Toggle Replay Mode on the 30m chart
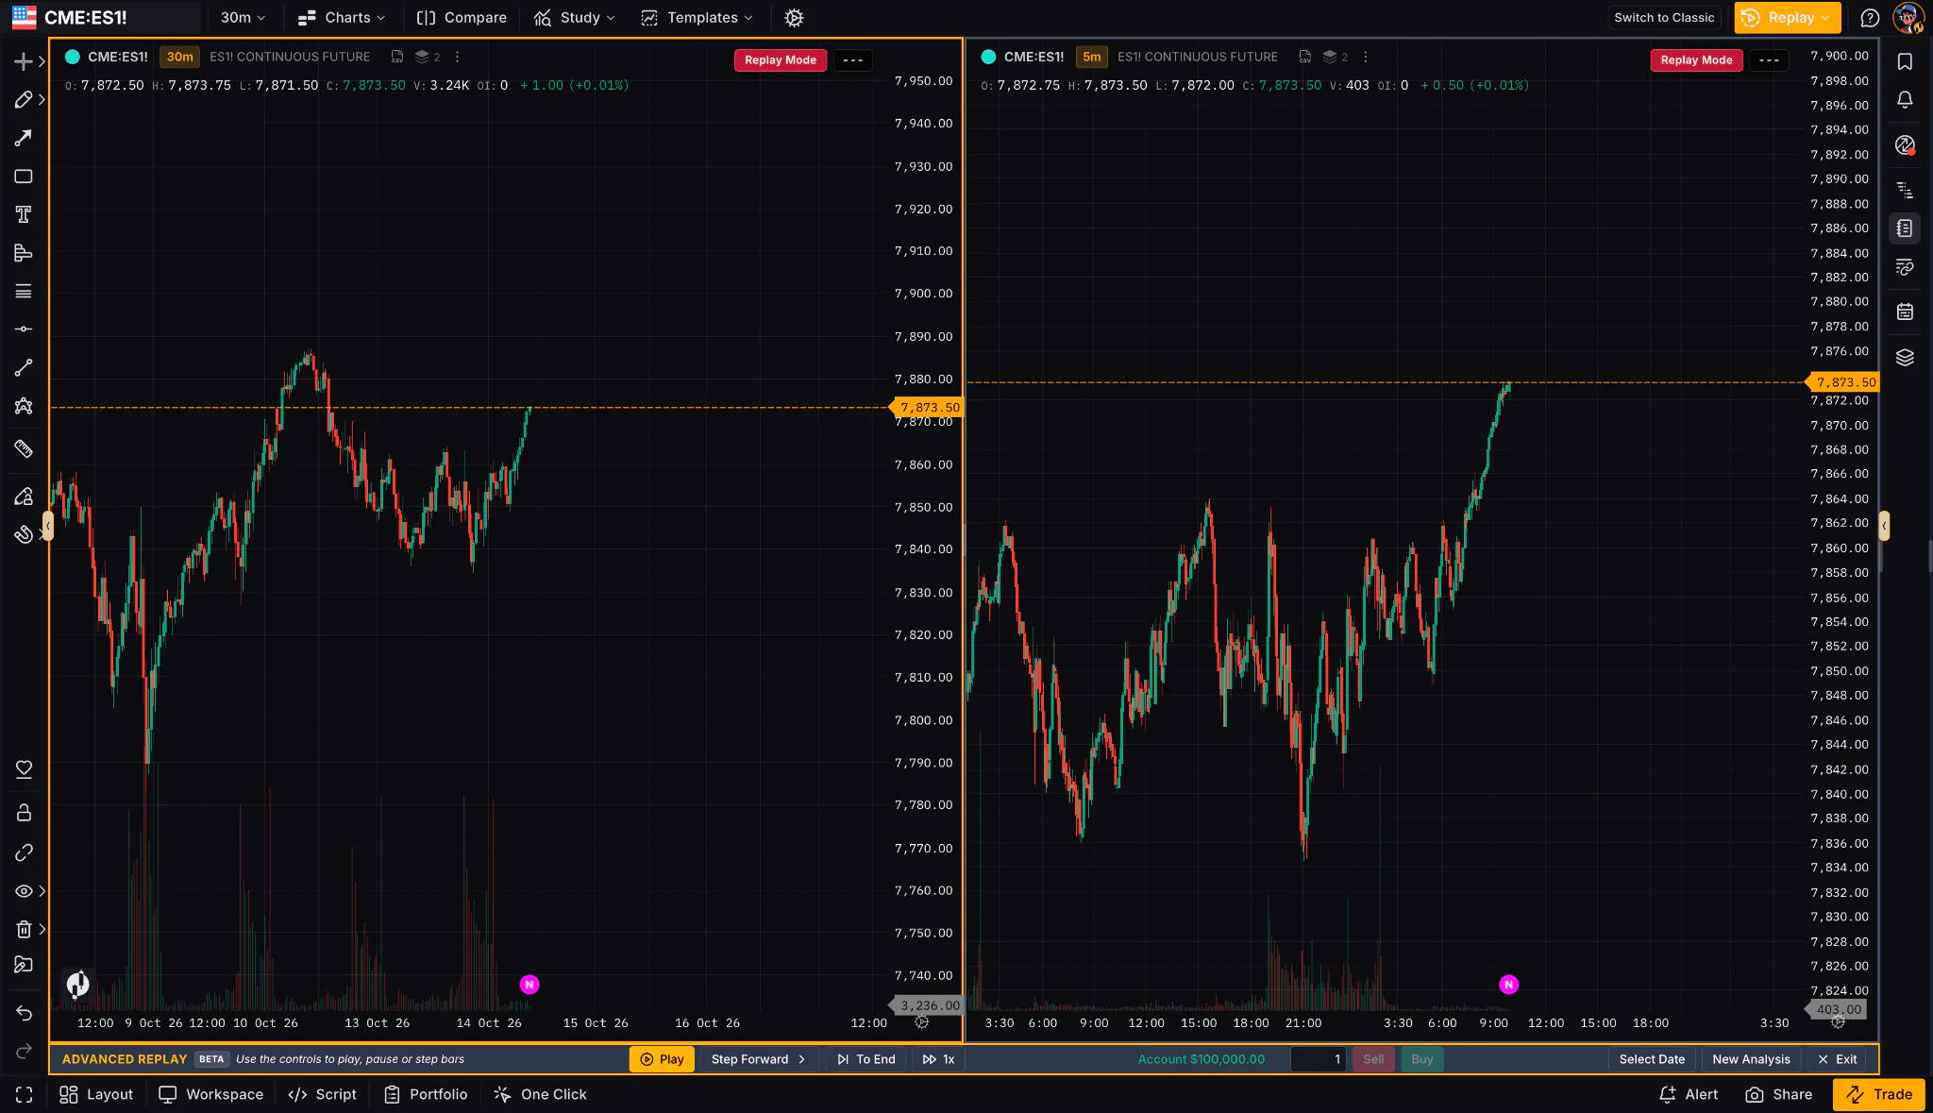The width and height of the screenshot is (1933, 1113). point(780,60)
